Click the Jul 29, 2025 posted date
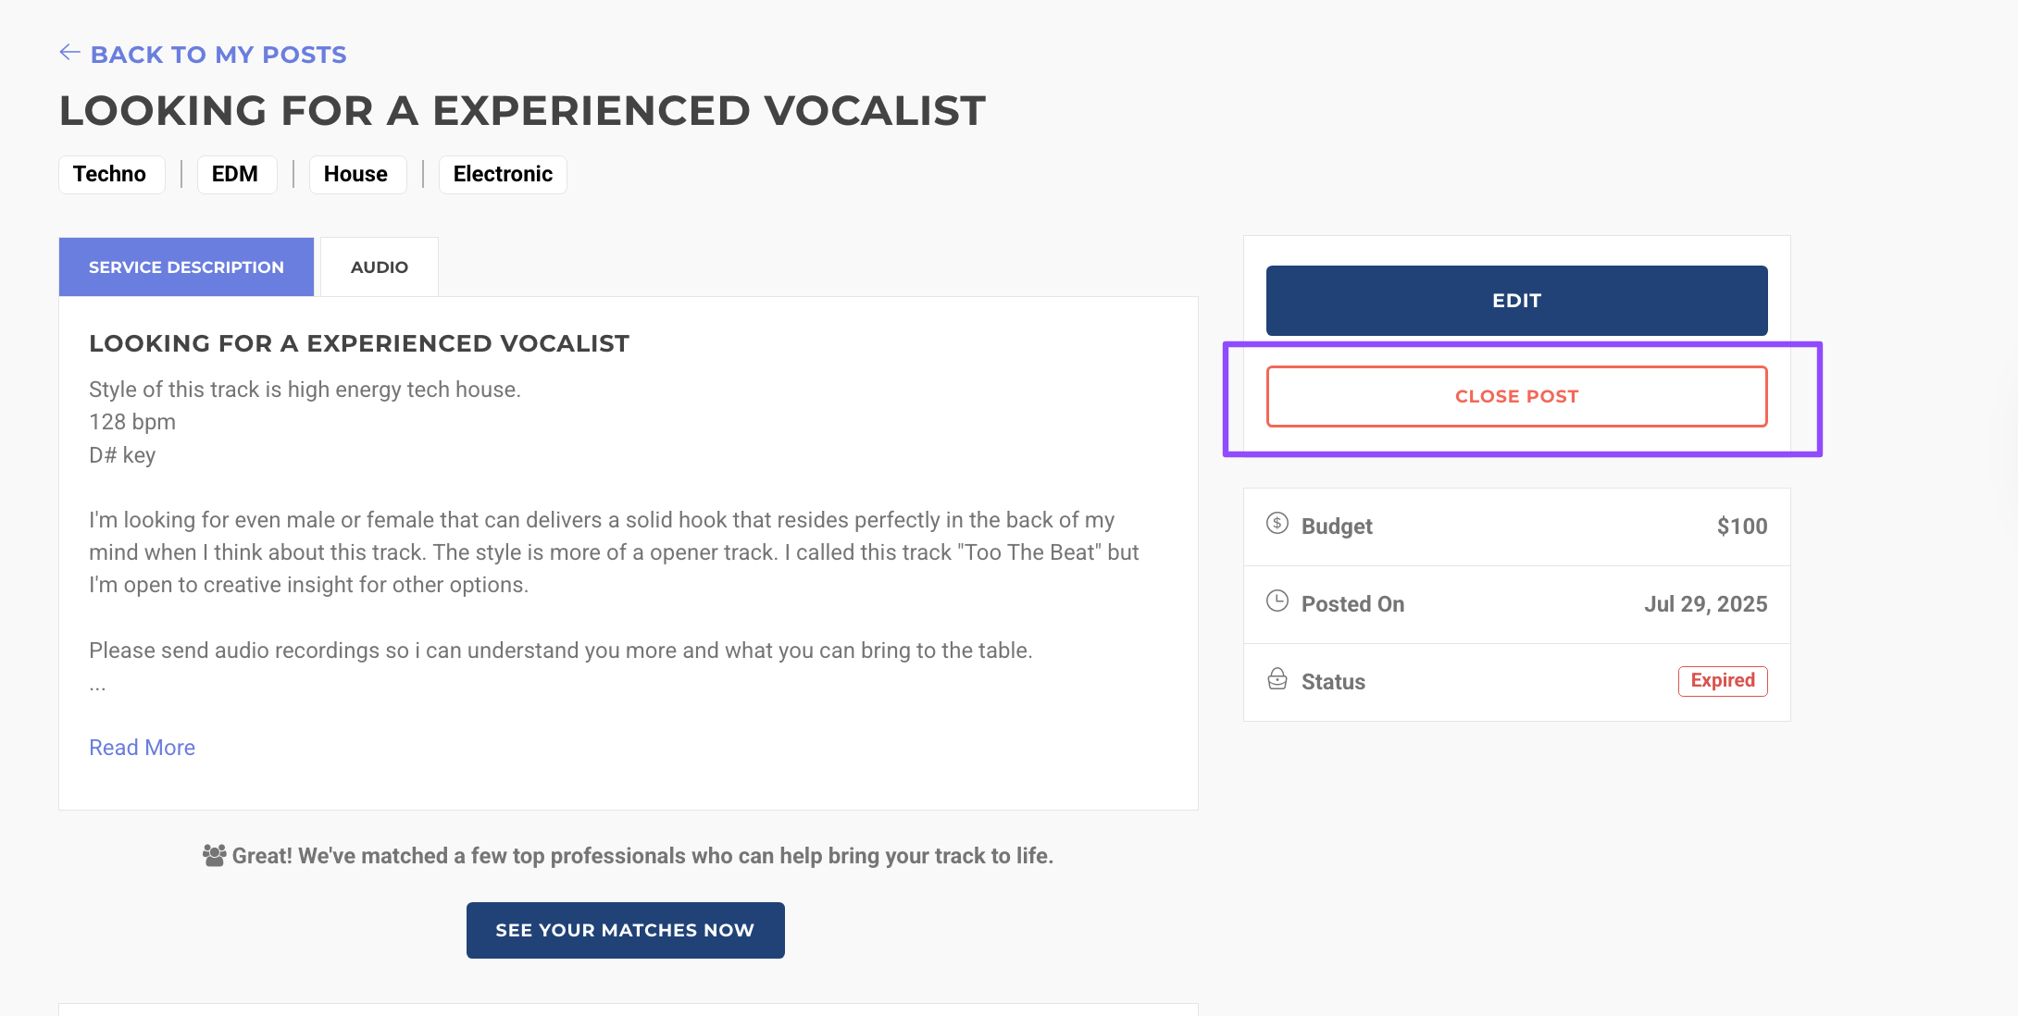This screenshot has height=1016, width=2018. pos(1705,604)
